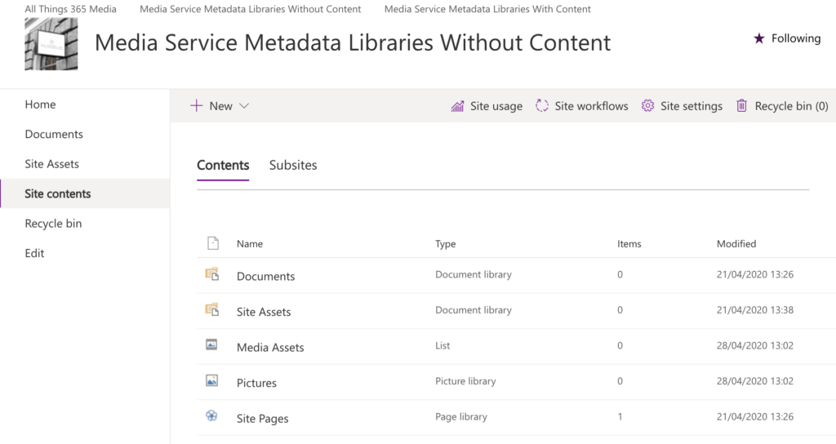836x444 pixels.
Task: Open the All Things 365 Media link
Action: coord(70,9)
